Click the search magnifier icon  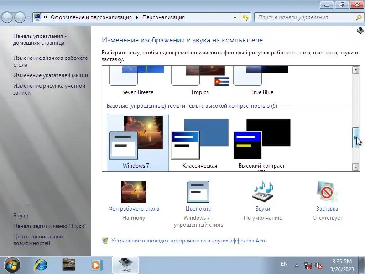pos(359,17)
